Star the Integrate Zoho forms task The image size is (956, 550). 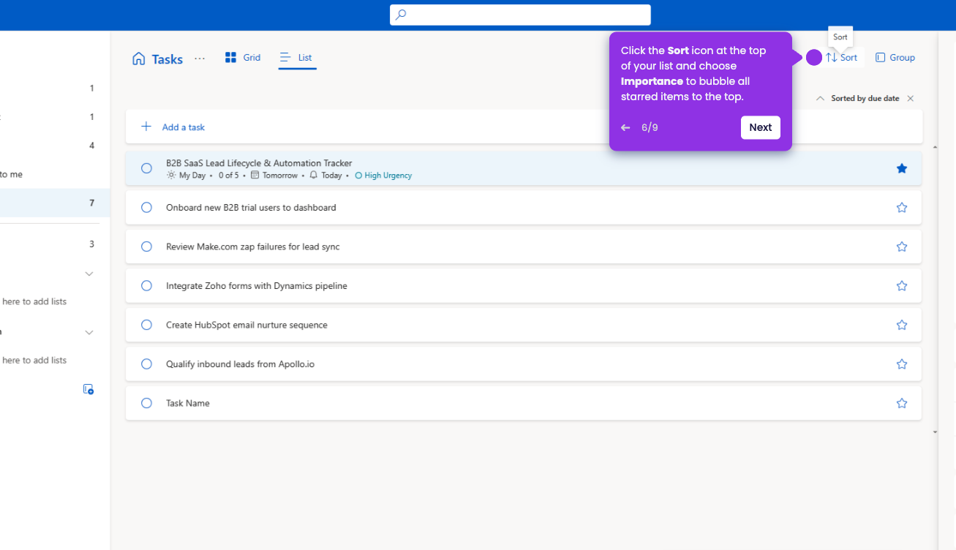tap(902, 286)
